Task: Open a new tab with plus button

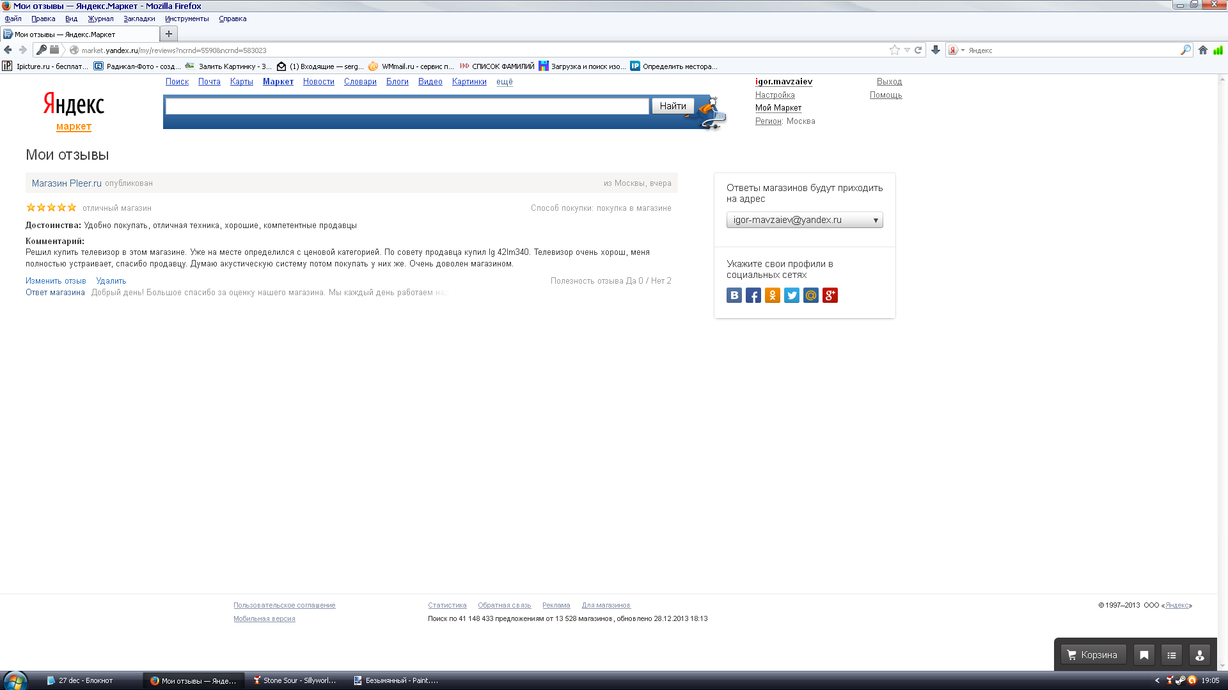Action: click(169, 34)
